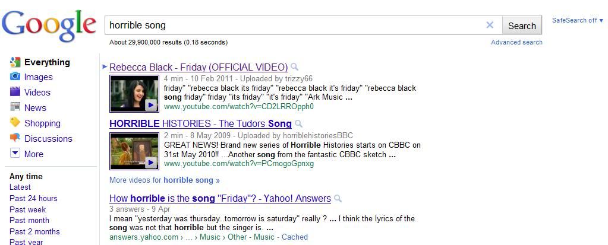Screen dimensions: 608x245
Task: Open the Rebecca Black Friday video title link
Action: pyautogui.click(x=199, y=67)
